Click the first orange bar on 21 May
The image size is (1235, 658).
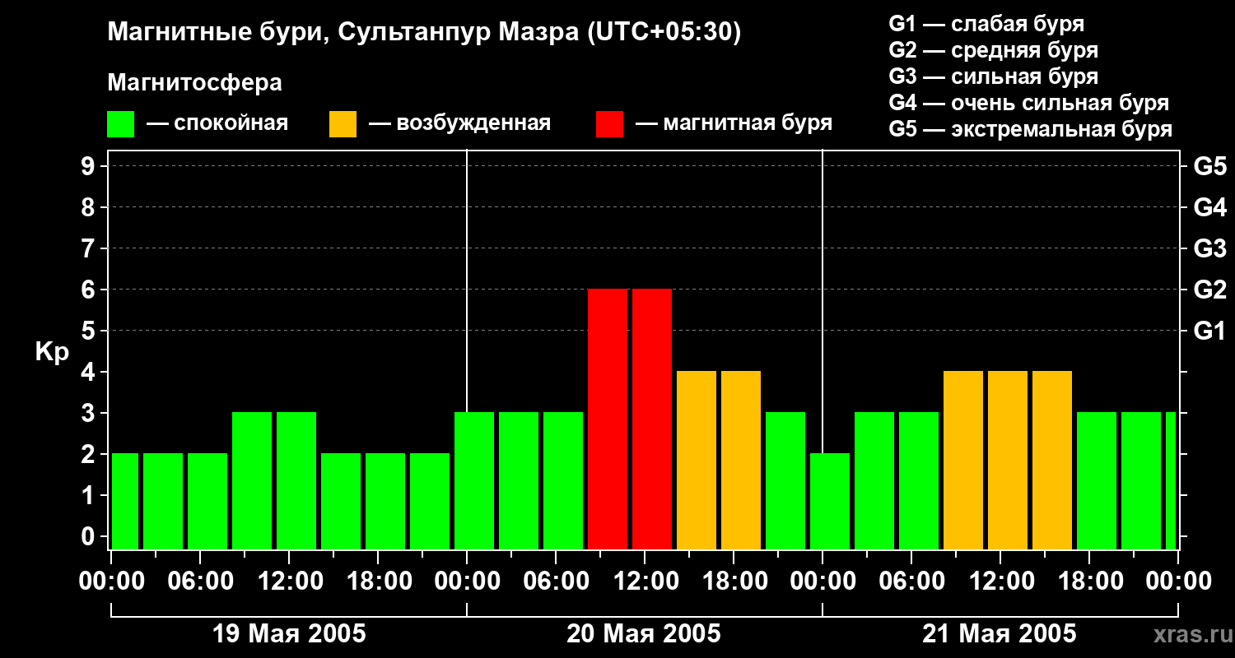[963, 461]
